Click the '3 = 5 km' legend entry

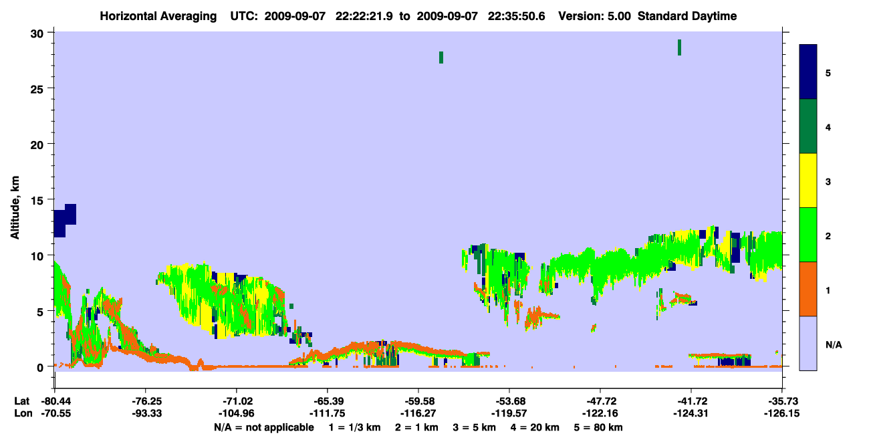(x=475, y=427)
